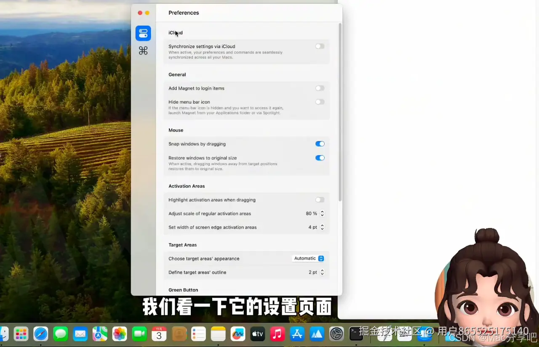Launch Freeform from the Dock
Image resolution: width=539 pixels, height=347 pixels.
[238, 334]
